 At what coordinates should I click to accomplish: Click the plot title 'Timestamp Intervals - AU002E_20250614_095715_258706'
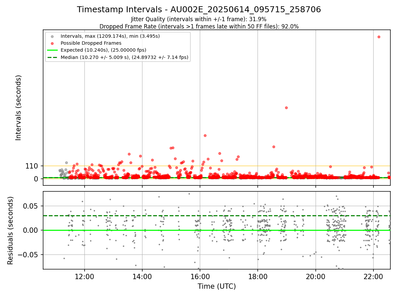pyautogui.click(x=199, y=10)
